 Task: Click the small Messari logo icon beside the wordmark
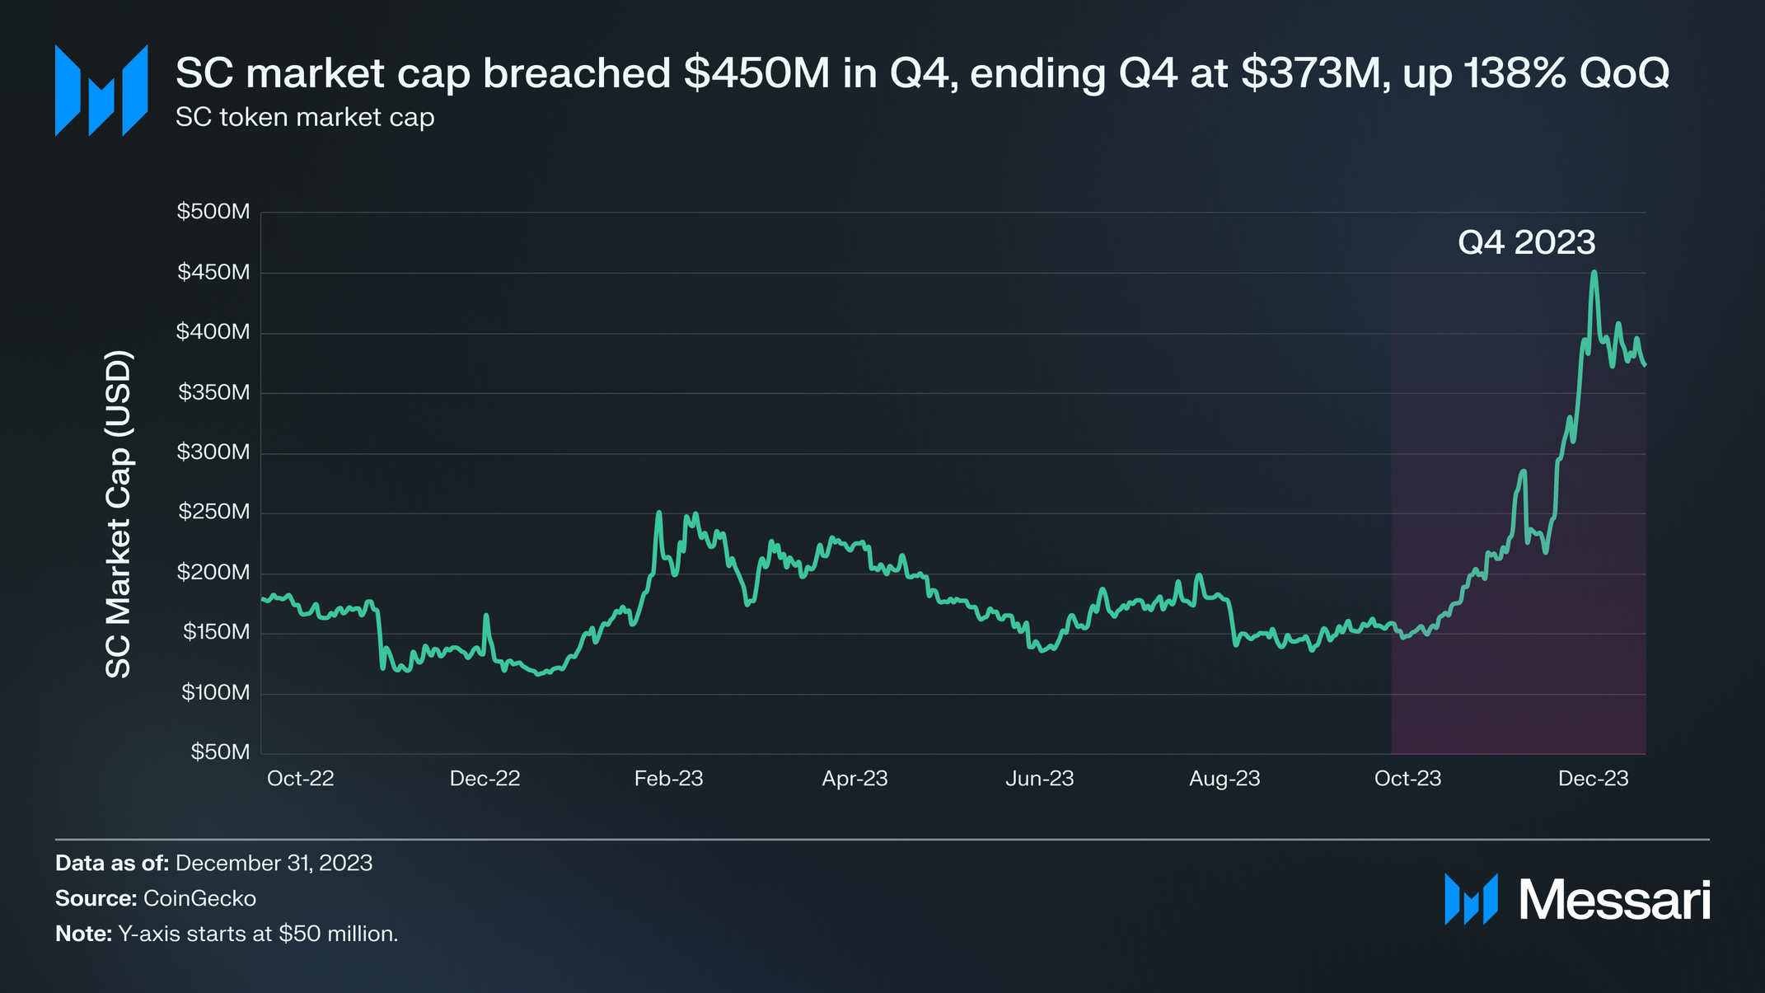pos(1471,899)
